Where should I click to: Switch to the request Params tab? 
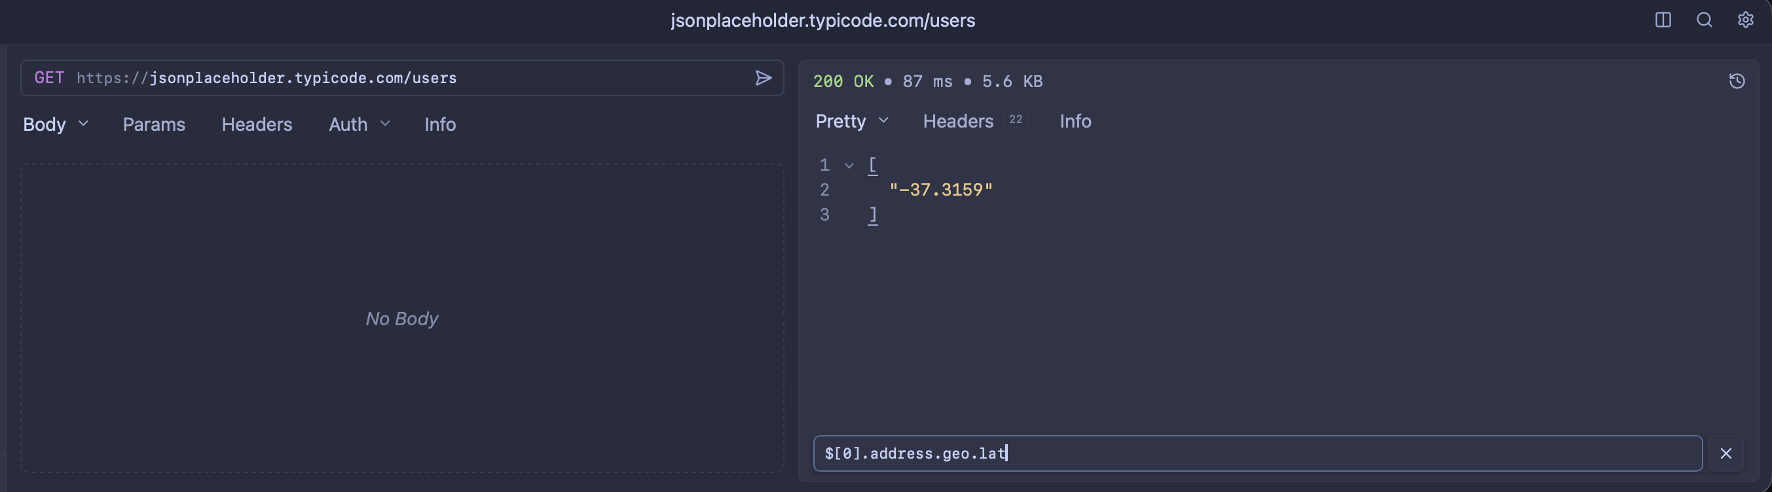(x=153, y=124)
